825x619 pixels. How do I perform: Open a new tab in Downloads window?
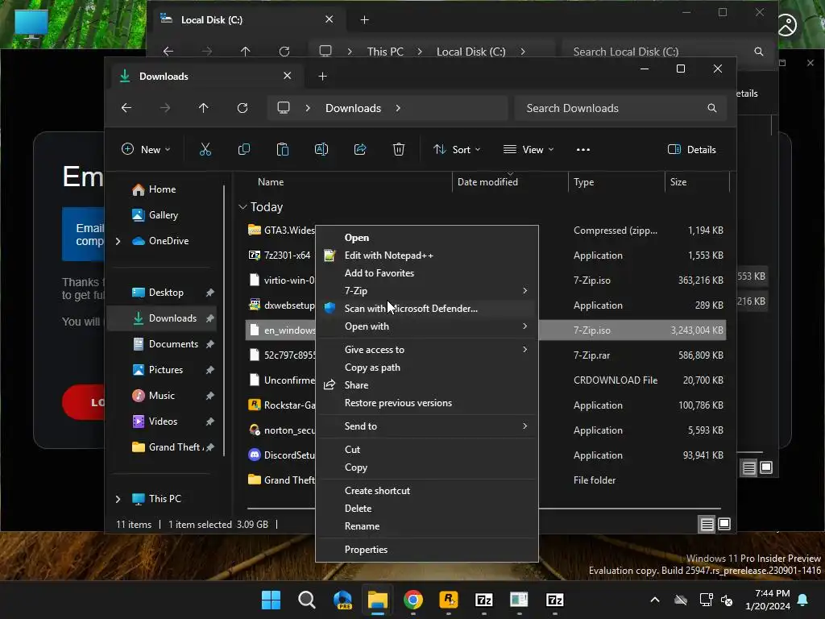click(322, 77)
